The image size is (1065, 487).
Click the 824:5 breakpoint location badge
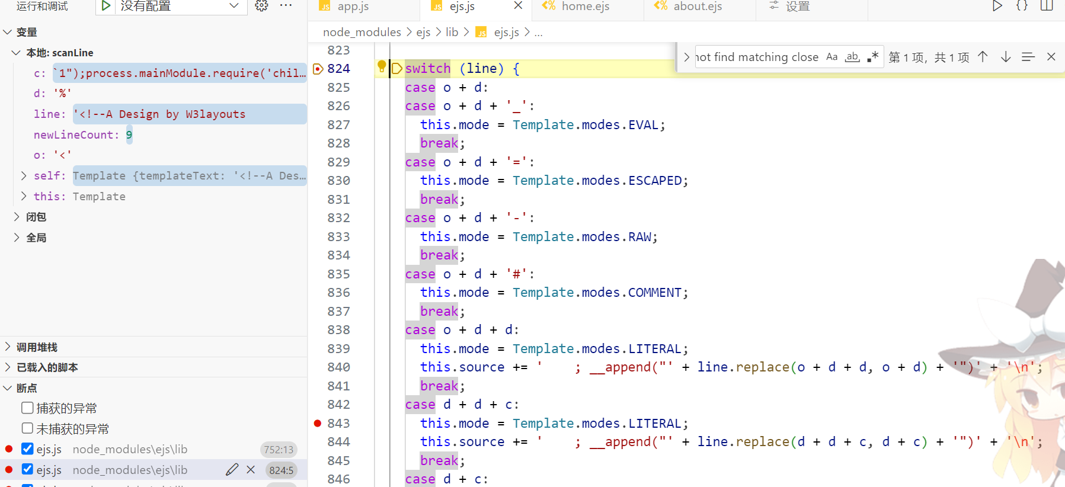(281, 470)
